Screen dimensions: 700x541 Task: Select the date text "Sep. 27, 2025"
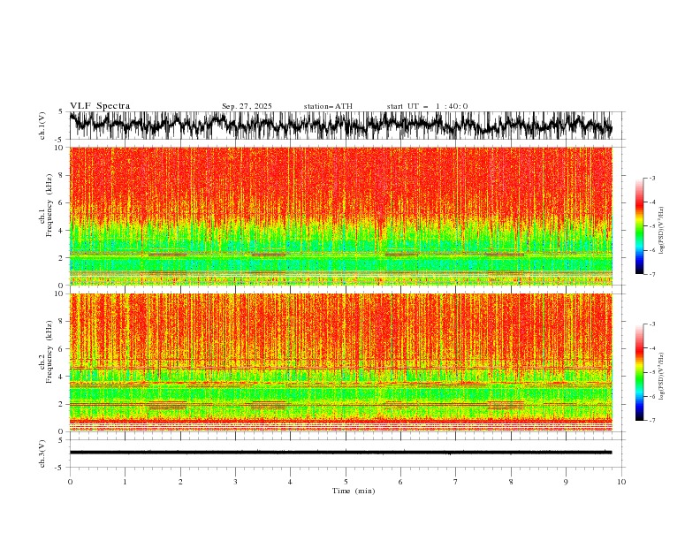pos(247,106)
